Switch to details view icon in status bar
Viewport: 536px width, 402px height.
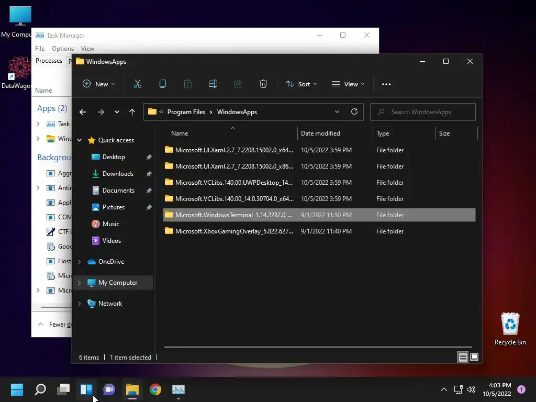pos(463,357)
